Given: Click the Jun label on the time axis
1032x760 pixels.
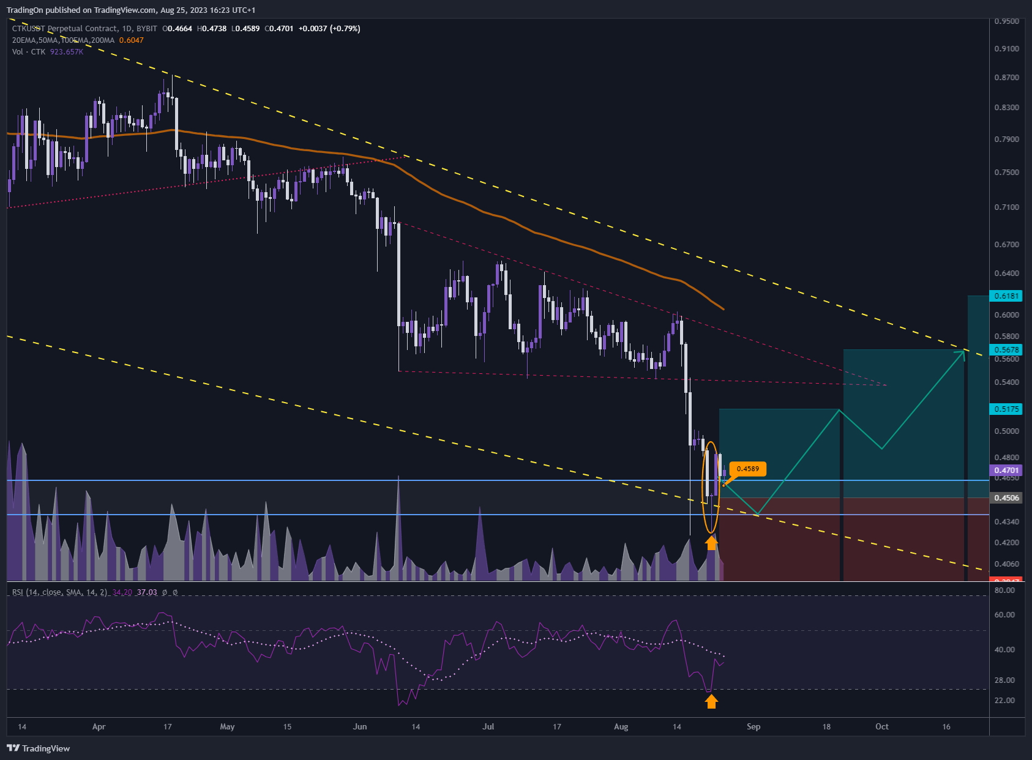Looking at the screenshot, I should (360, 727).
